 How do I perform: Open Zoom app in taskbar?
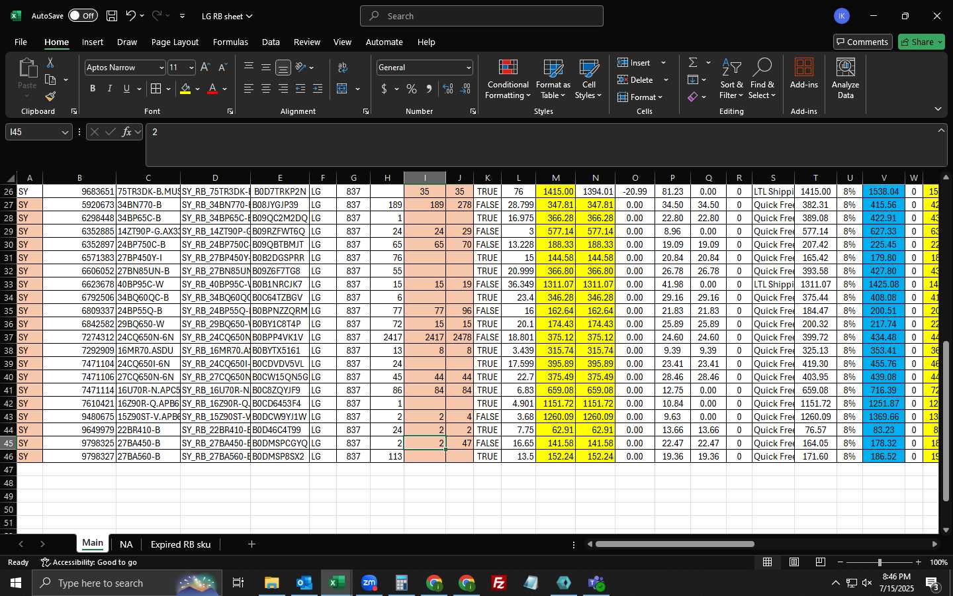tap(369, 583)
